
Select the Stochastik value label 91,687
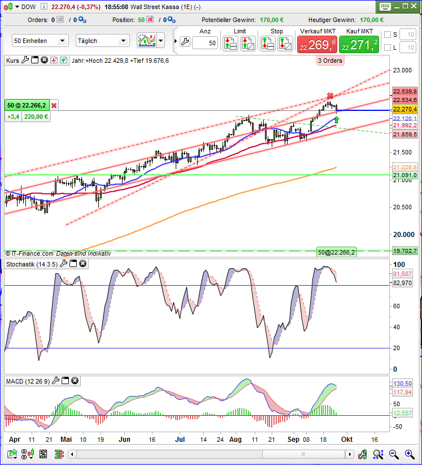point(402,274)
